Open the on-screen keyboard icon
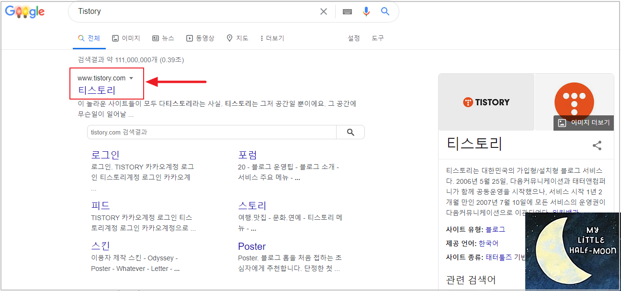The height and width of the screenshot is (291, 621). tap(348, 11)
